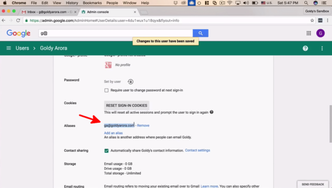Click the Goldy Arora breadcrumb title

coord(54,48)
